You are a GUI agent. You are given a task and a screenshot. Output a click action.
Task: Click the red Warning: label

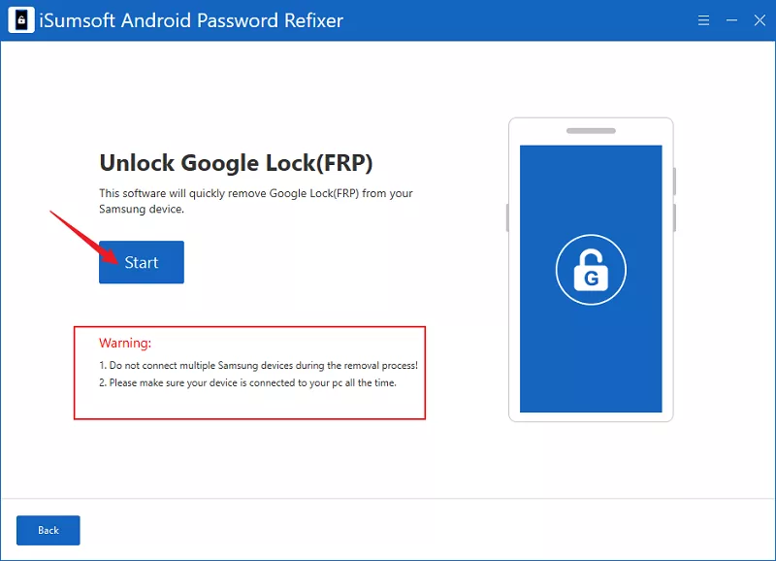(125, 343)
